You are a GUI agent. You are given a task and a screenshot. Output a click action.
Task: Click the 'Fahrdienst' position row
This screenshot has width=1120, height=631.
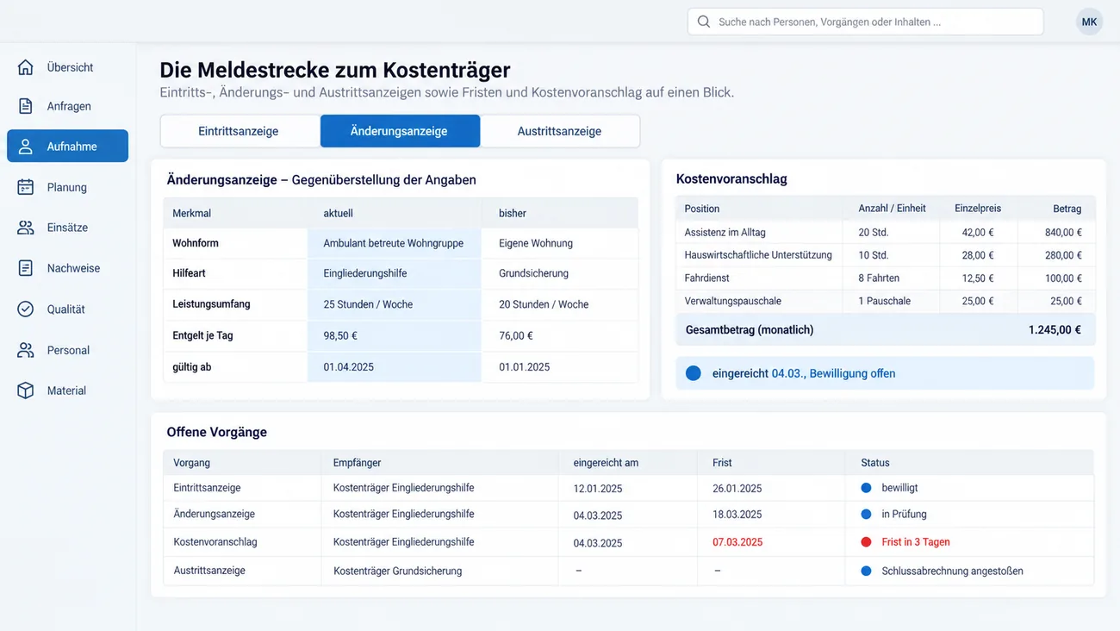[x=886, y=278]
